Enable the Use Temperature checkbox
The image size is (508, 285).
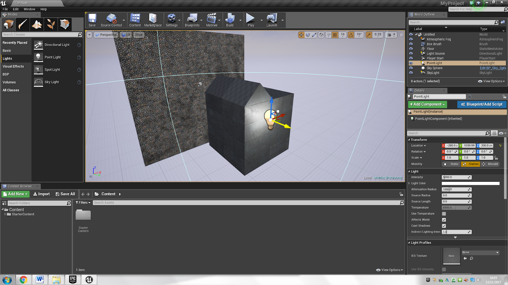[444, 214]
